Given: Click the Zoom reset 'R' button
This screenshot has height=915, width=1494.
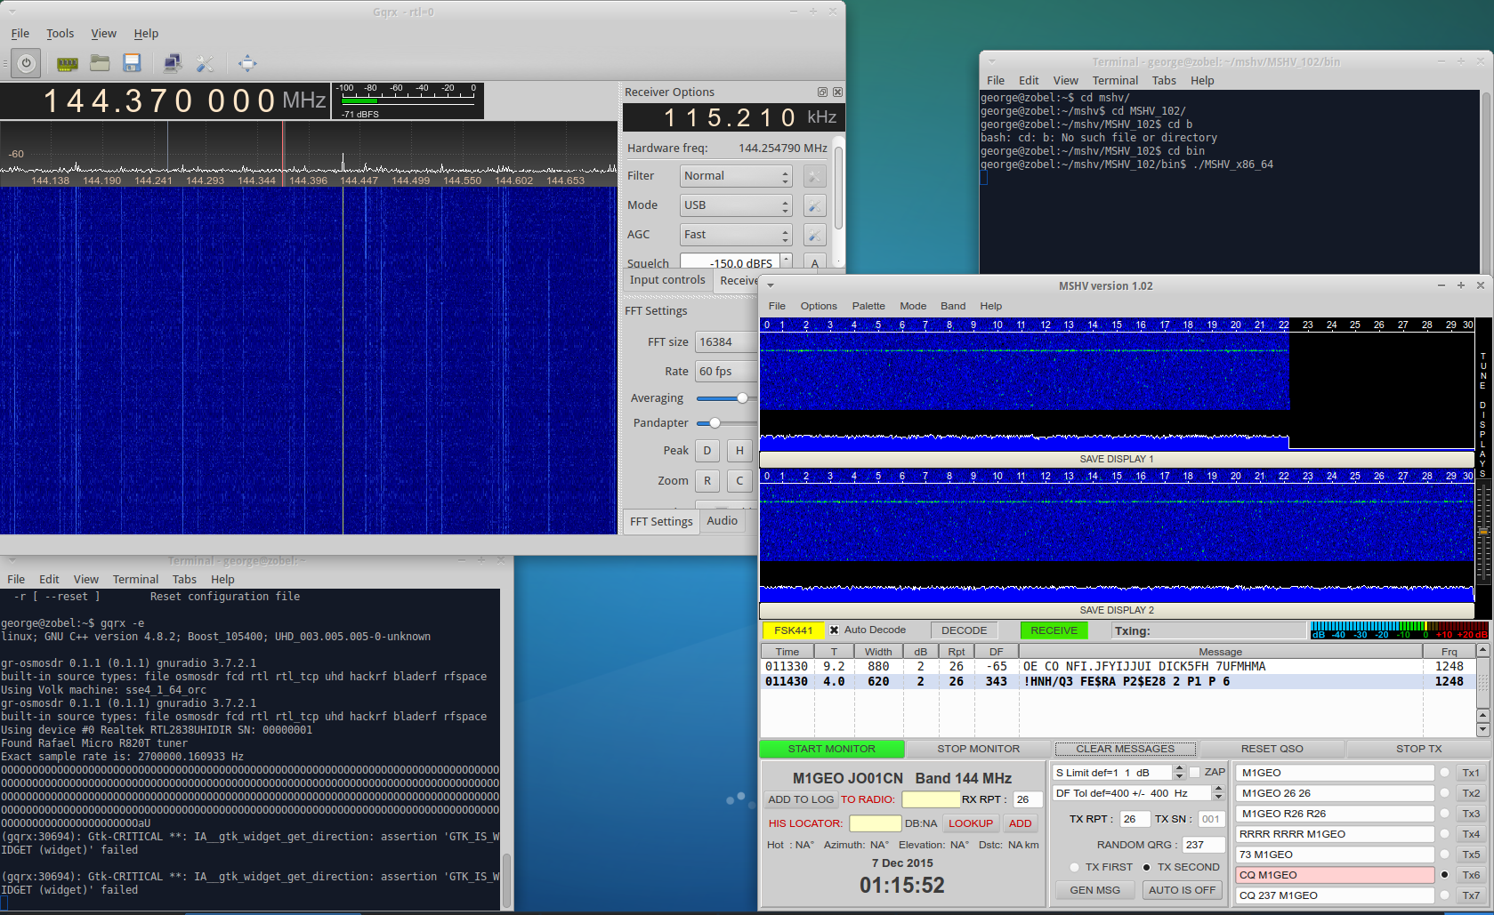Looking at the screenshot, I should point(707,481).
